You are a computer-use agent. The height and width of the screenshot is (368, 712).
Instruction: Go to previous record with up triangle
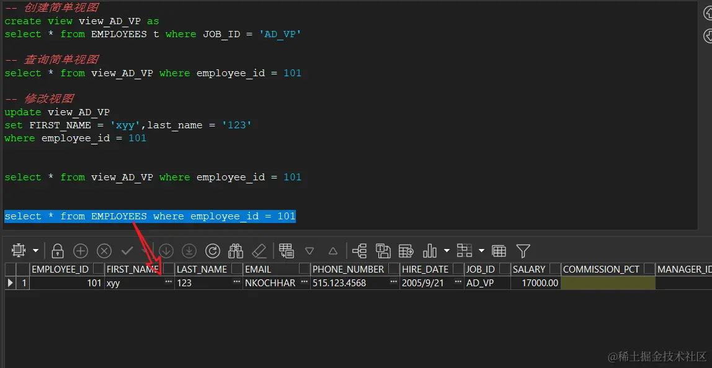[x=333, y=250]
